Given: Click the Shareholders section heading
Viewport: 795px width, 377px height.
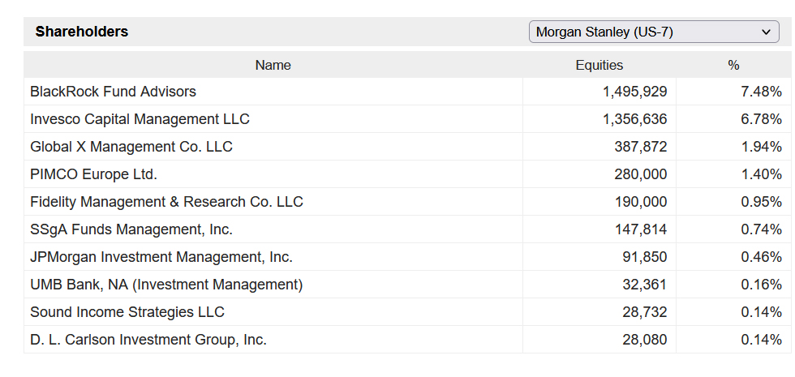Looking at the screenshot, I should tap(82, 32).
